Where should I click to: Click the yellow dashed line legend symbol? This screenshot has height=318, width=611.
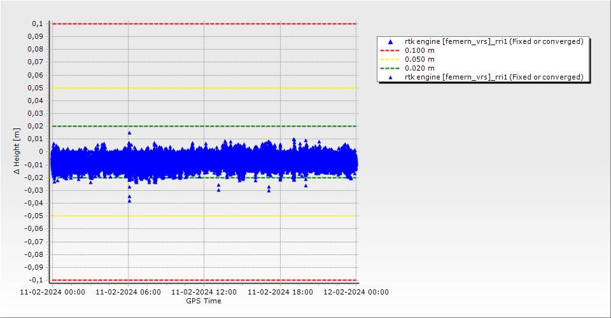391,59
